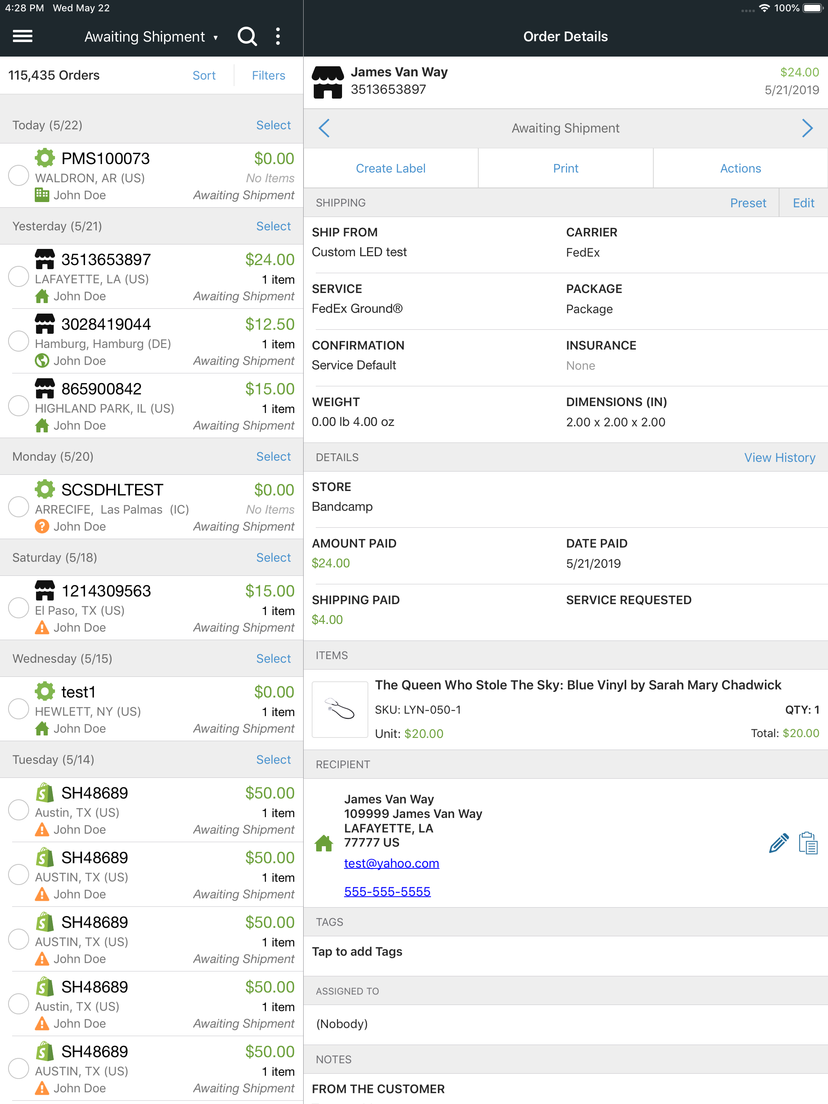828x1104 pixels.
Task: Open the three-dot overflow menu
Action: 278,36
